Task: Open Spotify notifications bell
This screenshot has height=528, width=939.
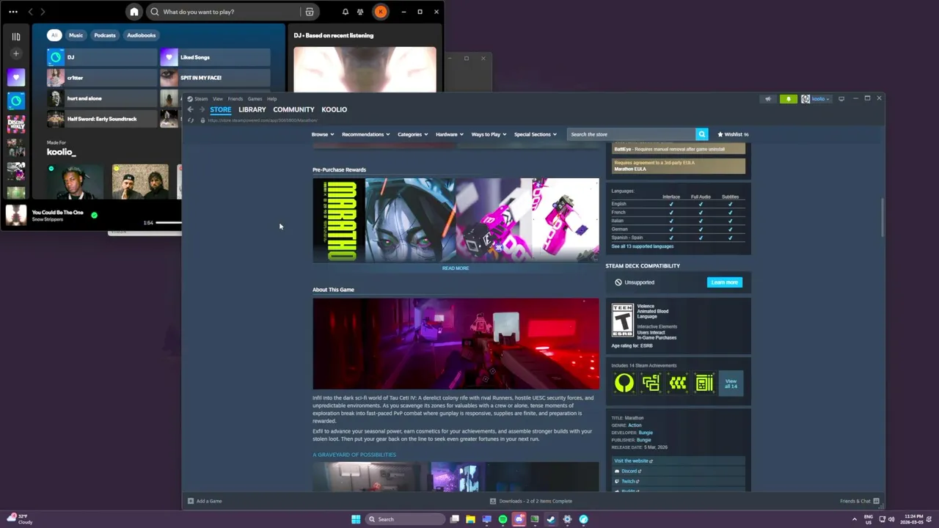Action: coord(346,12)
